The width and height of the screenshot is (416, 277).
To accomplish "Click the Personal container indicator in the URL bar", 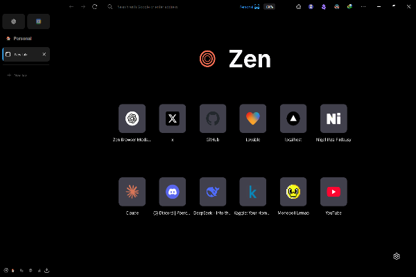I will pos(250,7).
